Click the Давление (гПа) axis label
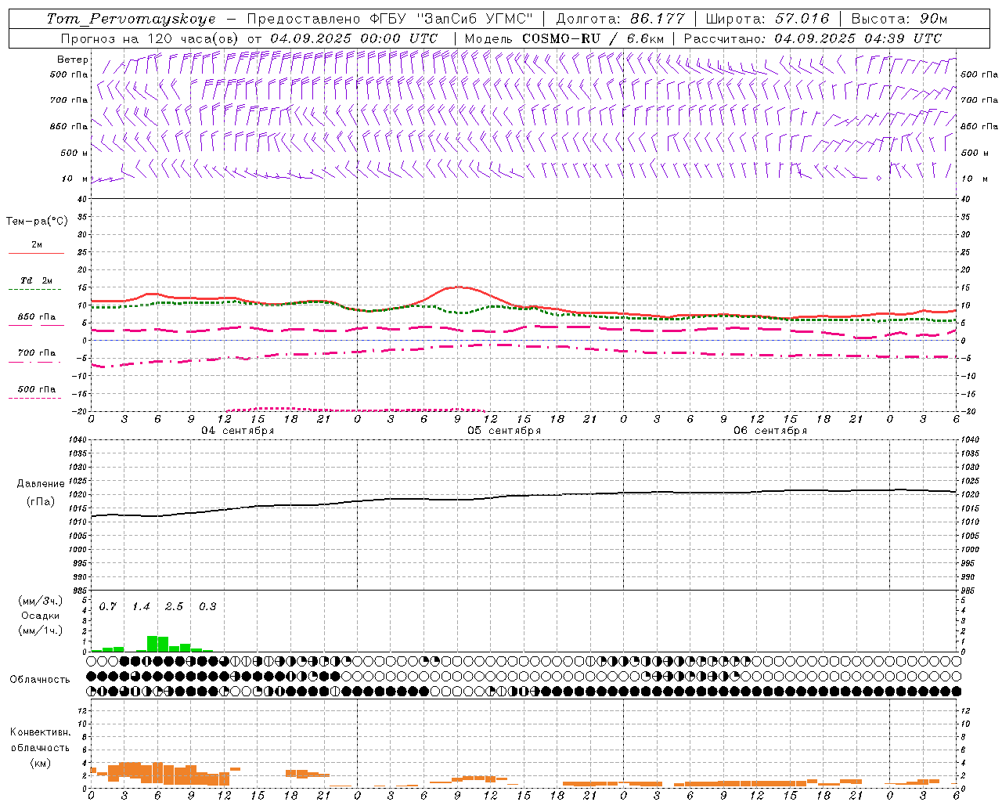Viewport: 1002px width, 802px height. click(41, 493)
